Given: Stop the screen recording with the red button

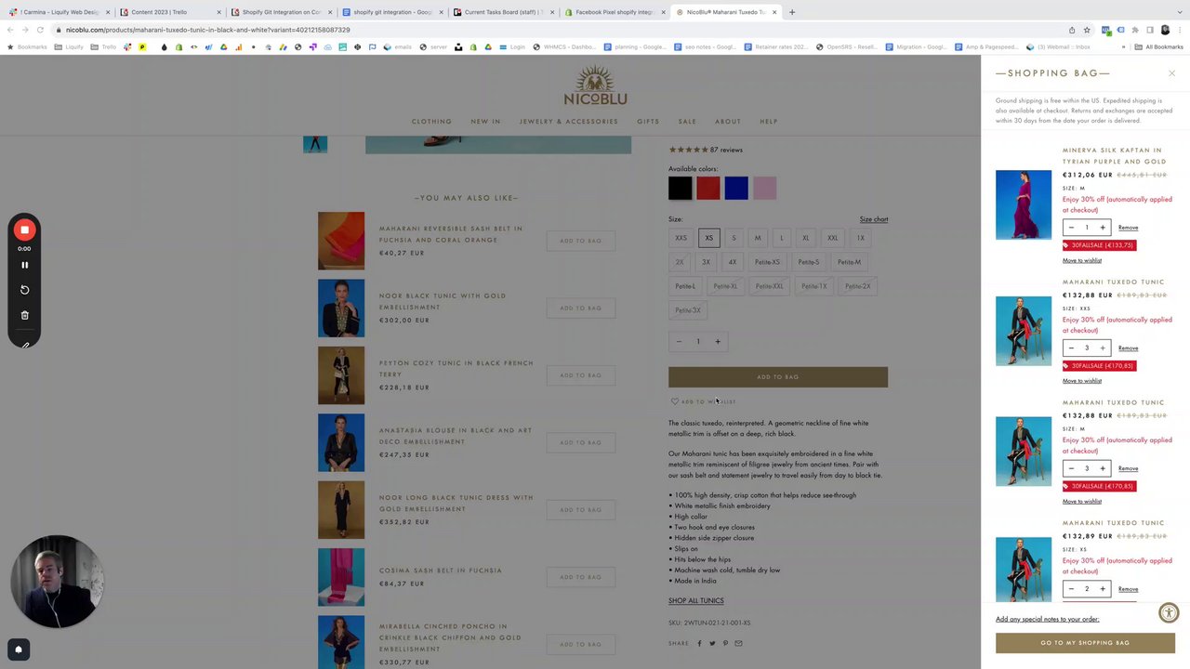Looking at the screenshot, I should point(24,230).
